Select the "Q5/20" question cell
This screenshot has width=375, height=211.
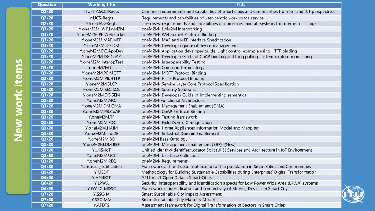pyautogui.click(x=47, y=172)
